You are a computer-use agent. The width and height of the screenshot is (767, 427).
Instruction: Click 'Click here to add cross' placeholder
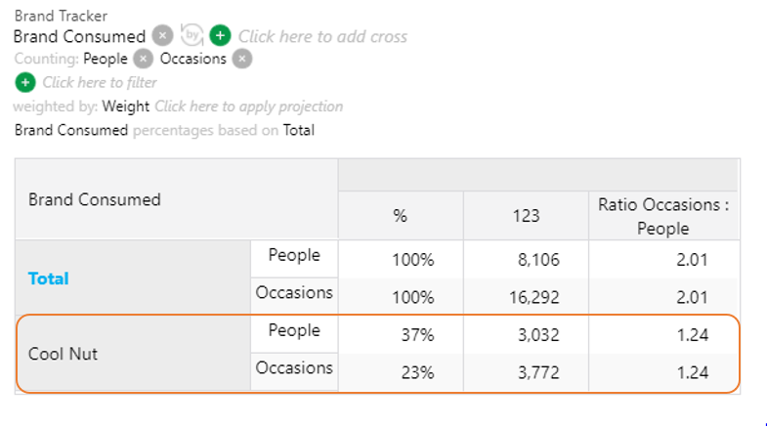coord(322,36)
